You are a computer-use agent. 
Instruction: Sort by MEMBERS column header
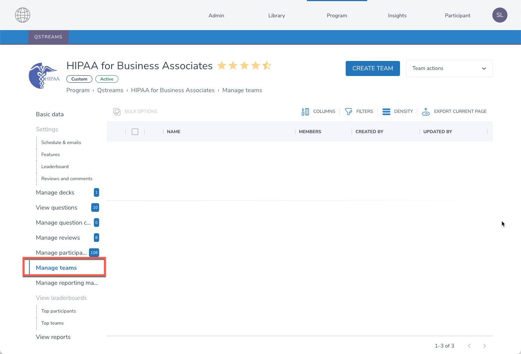(310, 132)
